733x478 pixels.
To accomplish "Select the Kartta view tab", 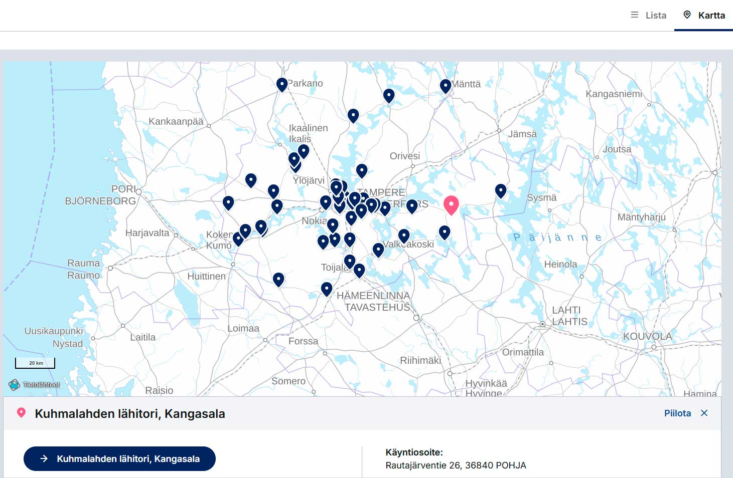I will pos(704,15).
